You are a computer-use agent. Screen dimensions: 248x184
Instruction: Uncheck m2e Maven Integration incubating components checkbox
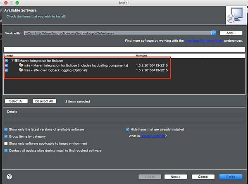(6, 65)
